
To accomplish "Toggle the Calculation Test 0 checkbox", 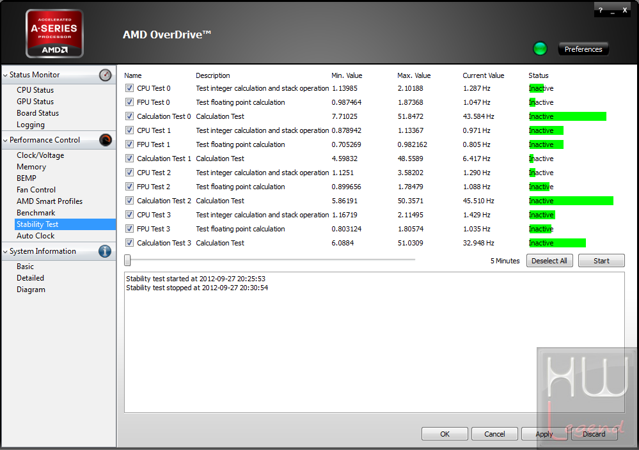I will click(x=129, y=116).
